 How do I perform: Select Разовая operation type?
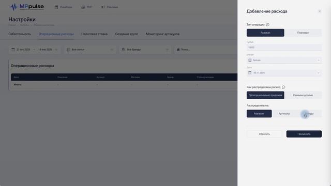265,33
